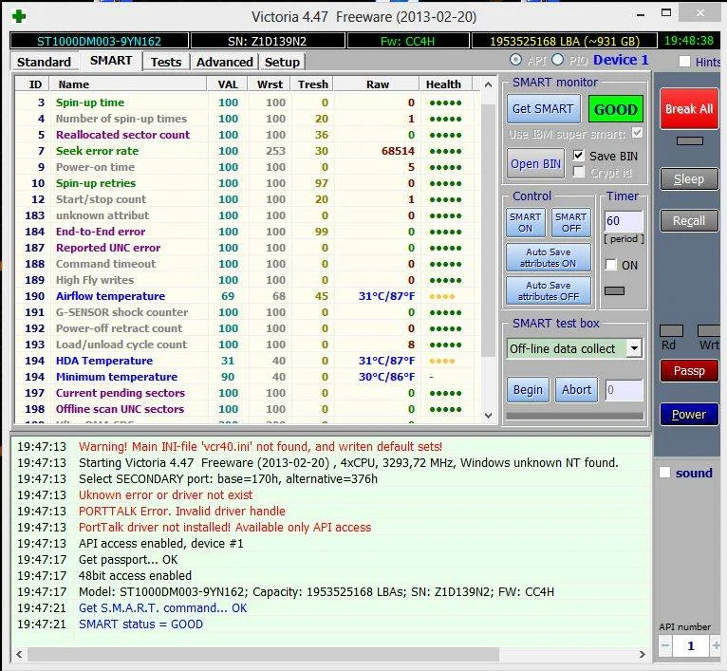Click the Sleep button

tap(688, 179)
